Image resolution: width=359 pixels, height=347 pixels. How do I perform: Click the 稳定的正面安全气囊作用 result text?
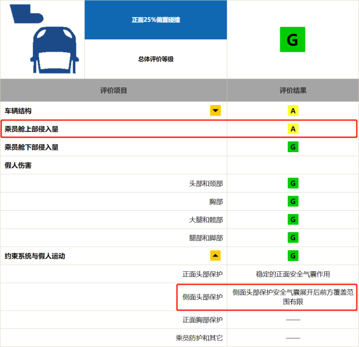293,274
